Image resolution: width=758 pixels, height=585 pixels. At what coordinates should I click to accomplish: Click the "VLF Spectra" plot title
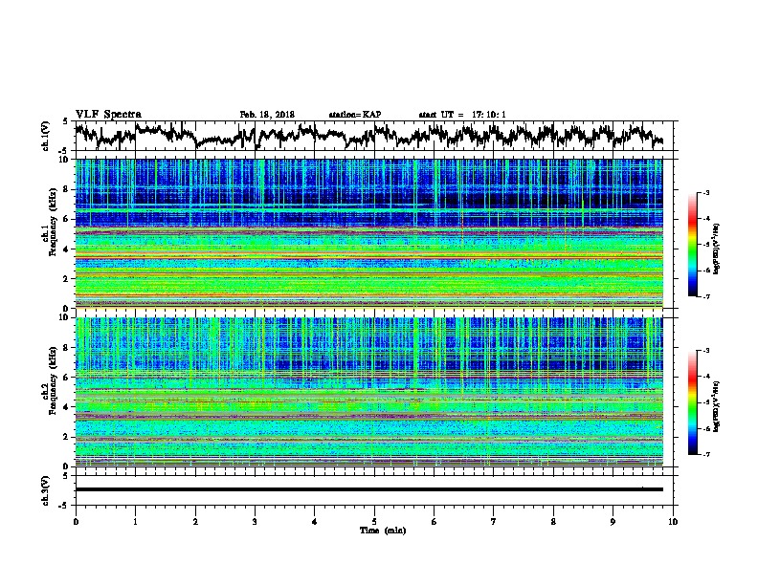[108, 115]
